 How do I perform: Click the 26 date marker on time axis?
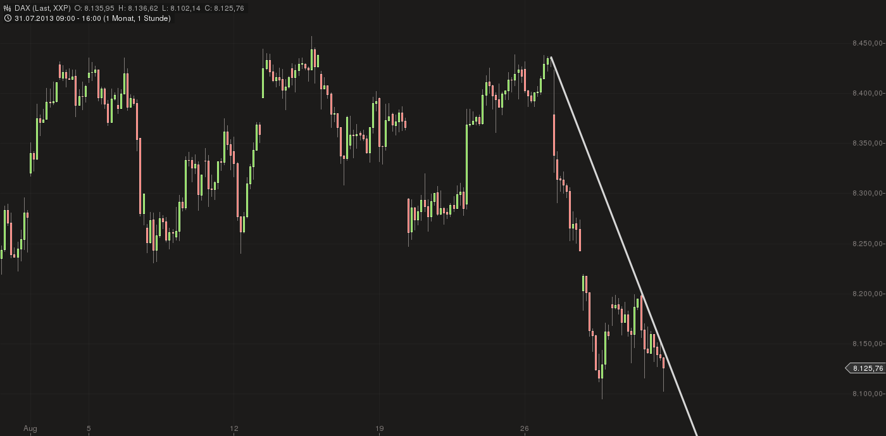(525, 428)
